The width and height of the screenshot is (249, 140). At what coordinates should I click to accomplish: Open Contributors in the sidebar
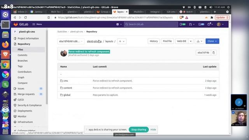point(25,72)
